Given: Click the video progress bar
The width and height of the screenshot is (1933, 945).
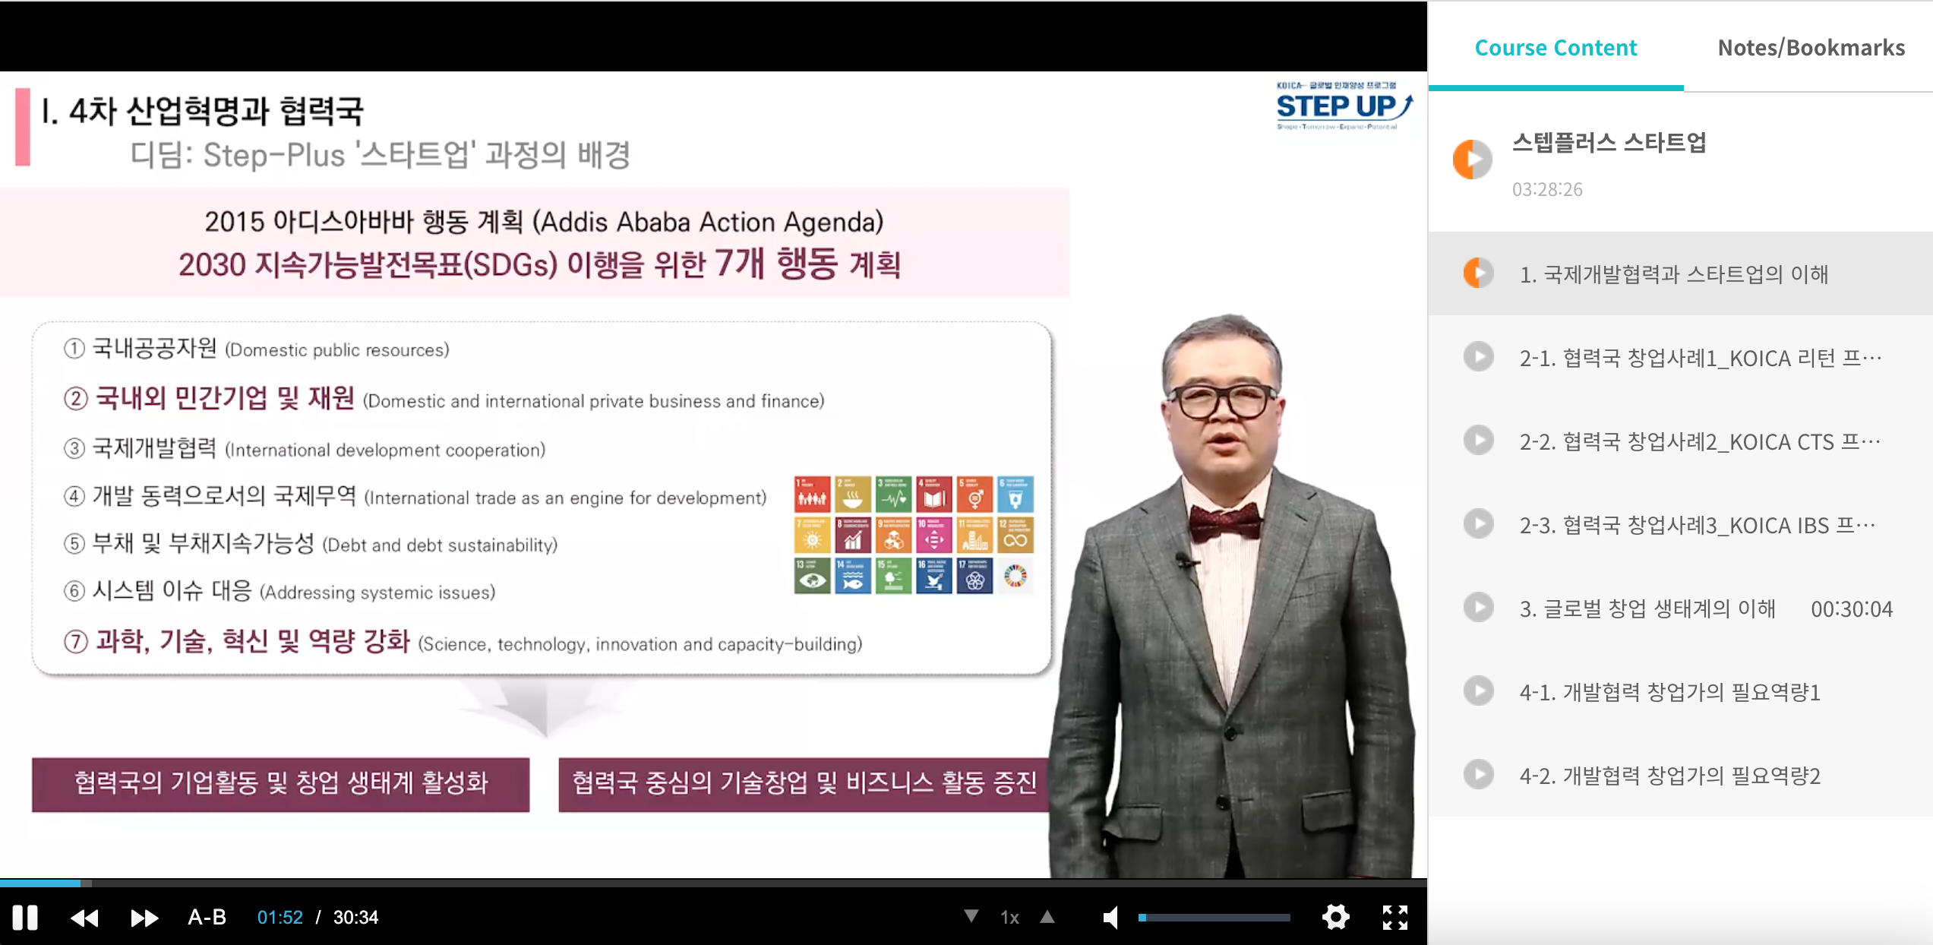Looking at the screenshot, I should tap(714, 883).
